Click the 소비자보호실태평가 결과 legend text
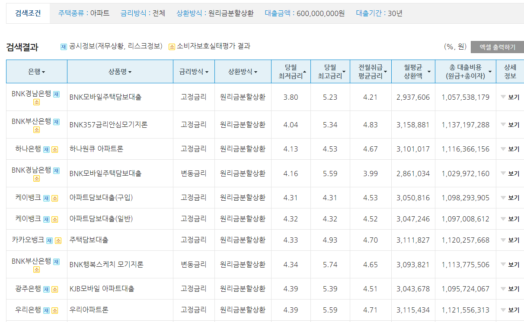 tap(214, 46)
